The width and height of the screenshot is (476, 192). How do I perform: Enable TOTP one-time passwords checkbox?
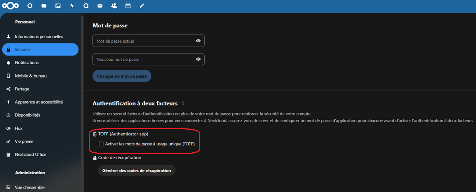pyautogui.click(x=102, y=144)
